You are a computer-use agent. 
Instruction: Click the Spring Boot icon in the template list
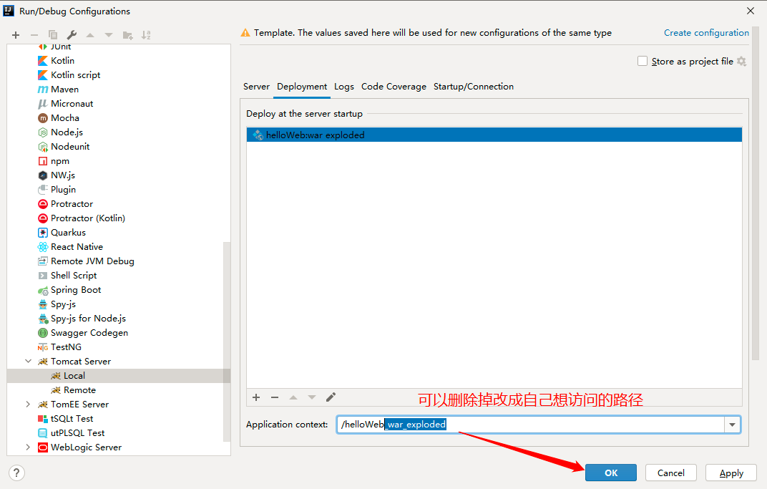(42, 290)
